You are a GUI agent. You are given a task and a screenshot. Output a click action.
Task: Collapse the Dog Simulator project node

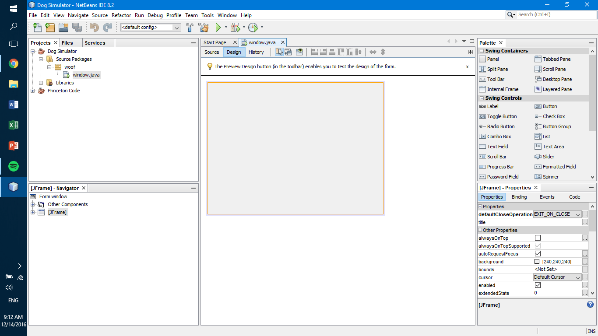tap(33, 51)
